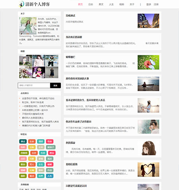Open the 人生 item in top navigation
179x190 pixels.
point(111,4)
